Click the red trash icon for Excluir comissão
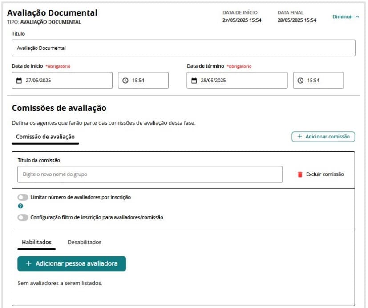The image size is (368, 308). point(300,174)
